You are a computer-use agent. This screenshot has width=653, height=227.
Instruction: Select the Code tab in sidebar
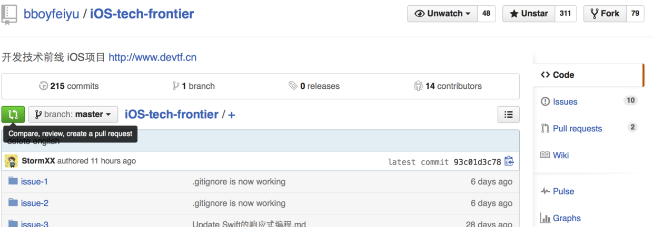click(x=563, y=75)
